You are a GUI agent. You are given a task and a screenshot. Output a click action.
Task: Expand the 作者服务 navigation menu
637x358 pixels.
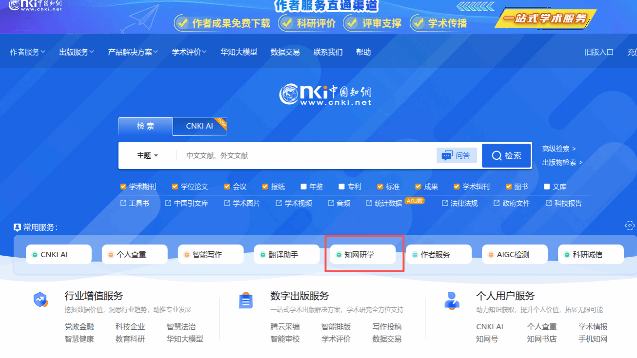tap(27, 52)
